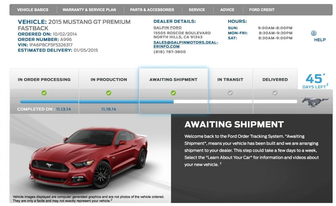The width and height of the screenshot is (336, 206).
Task: Click the blue question mark help icon
Action: 314,33
